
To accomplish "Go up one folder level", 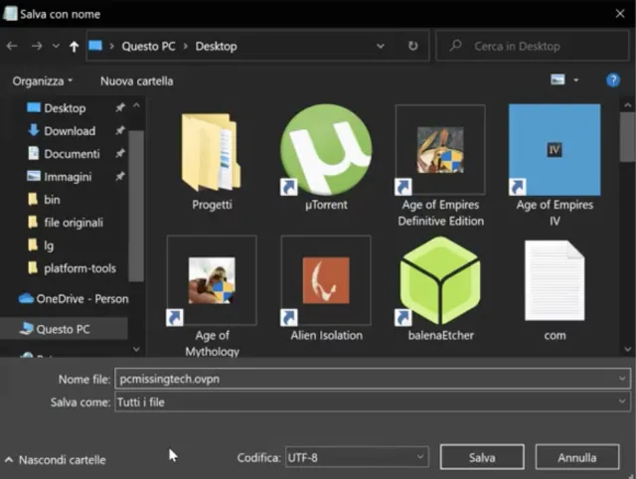I will 75,46.
